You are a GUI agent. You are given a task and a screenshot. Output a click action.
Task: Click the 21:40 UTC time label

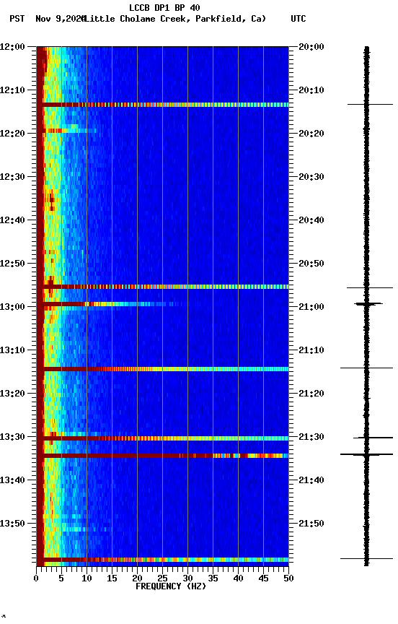[x=311, y=480]
